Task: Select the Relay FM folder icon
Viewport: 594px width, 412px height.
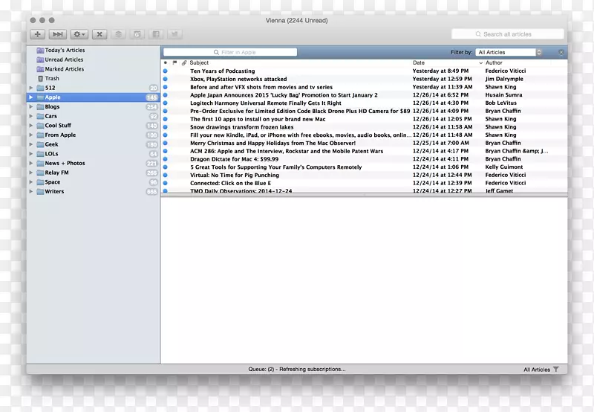Action: tap(40, 173)
